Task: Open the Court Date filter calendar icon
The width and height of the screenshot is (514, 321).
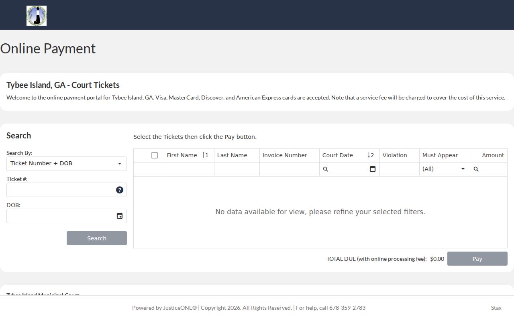Action: click(x=373, y=169)
